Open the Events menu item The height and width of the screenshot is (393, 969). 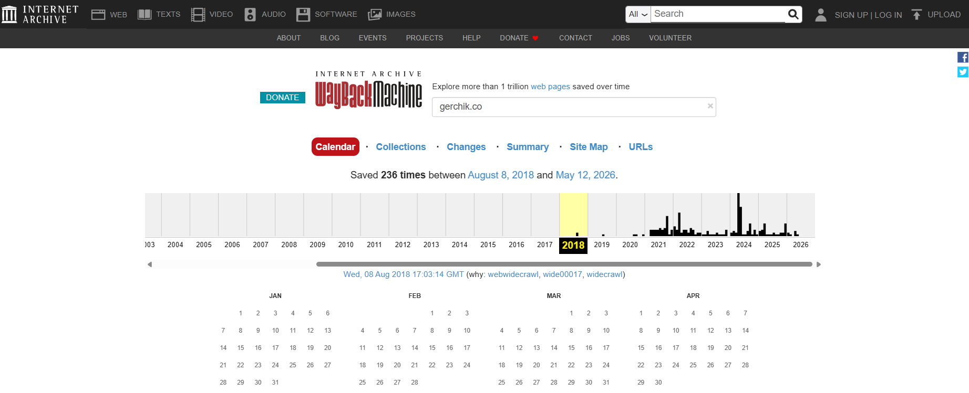[x=373, y=38]
